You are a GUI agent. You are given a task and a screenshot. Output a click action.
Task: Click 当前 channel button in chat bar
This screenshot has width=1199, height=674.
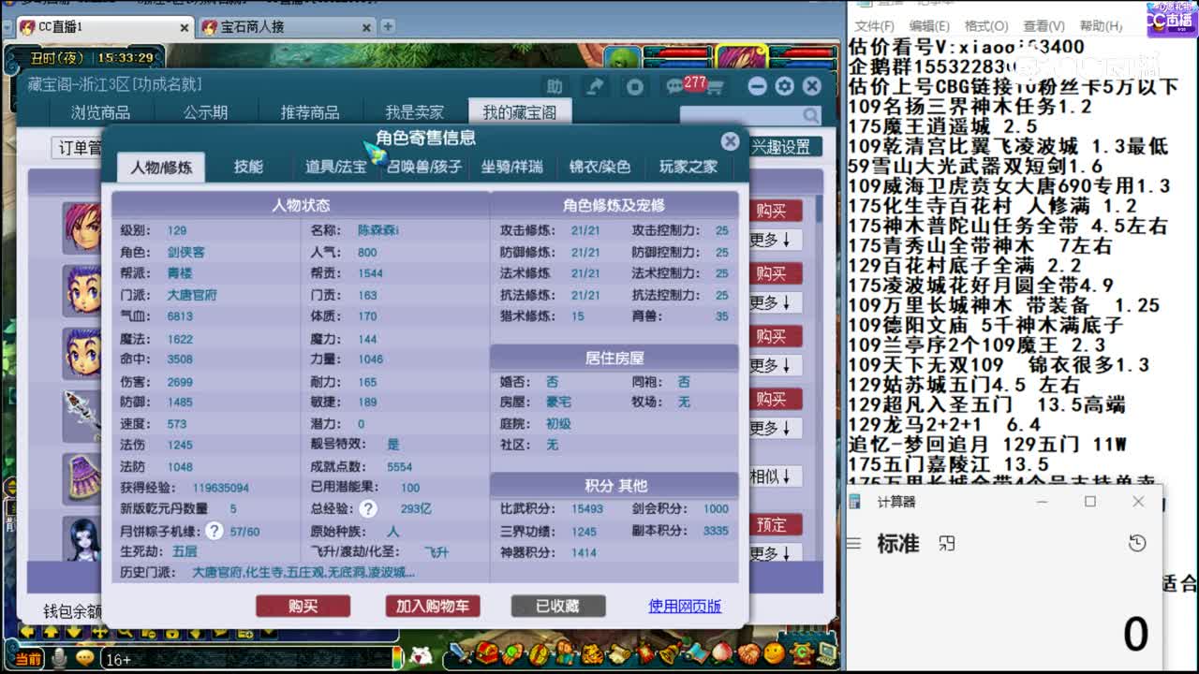[x=28, y=659]
